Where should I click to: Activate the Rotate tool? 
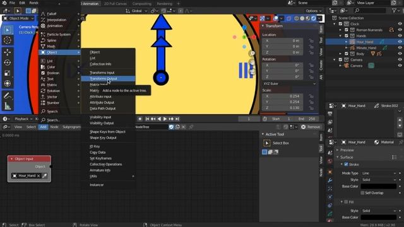pos(8,62)
